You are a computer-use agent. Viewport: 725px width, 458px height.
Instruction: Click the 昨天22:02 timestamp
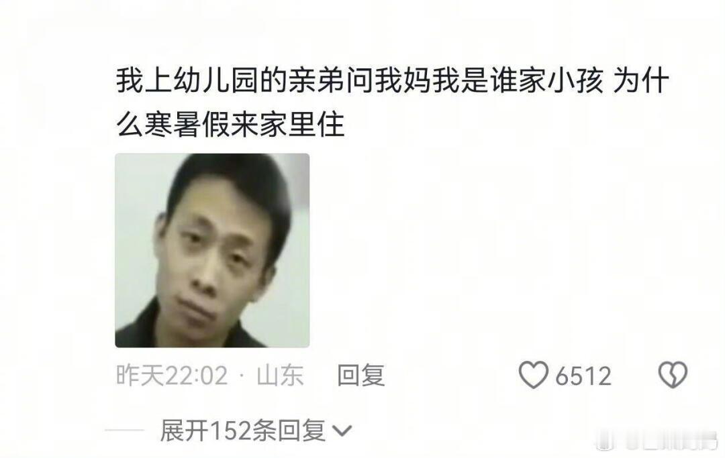[172, 375]
